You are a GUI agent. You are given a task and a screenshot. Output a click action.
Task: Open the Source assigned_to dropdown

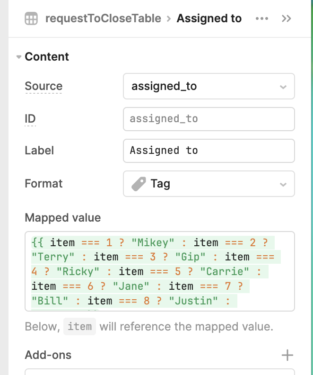coord(209,86)
